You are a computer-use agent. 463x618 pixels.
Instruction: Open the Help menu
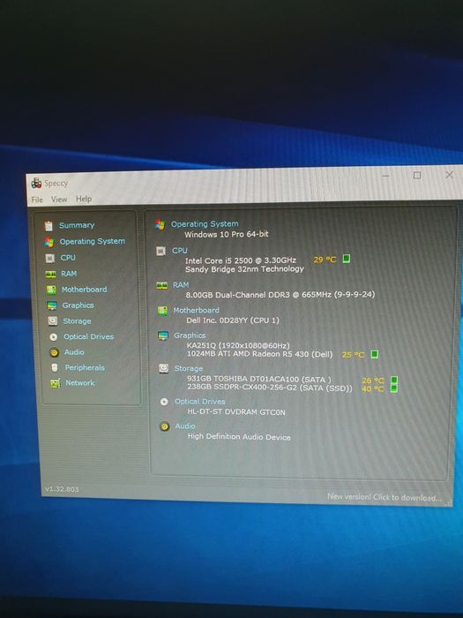pos(84,199)
